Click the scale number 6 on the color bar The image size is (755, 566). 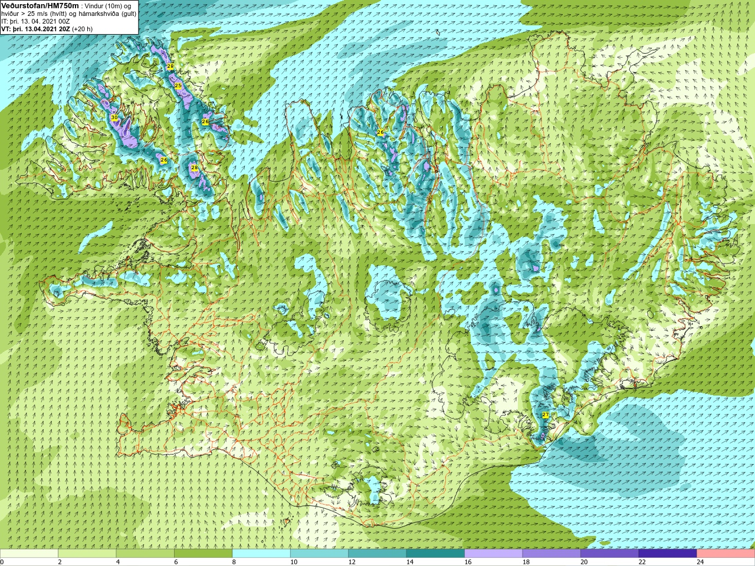pyautogui.click(x=176, y=562)
